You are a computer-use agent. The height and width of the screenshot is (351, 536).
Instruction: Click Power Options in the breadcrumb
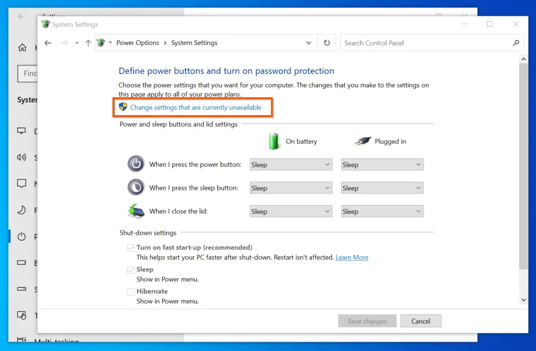click(x=138, y=43)
